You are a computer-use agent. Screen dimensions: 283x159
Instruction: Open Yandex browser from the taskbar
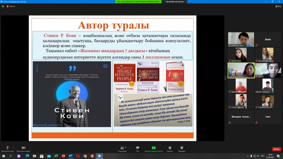click(x=92, y=156)
